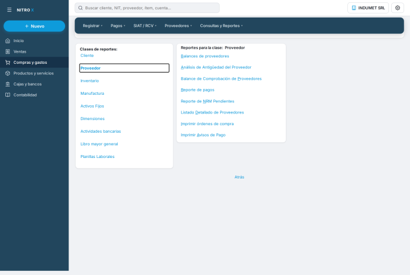This screenshot has height=275, width=410.
Task: Open the SIAT / RCV dropdown
Action: 145,26
